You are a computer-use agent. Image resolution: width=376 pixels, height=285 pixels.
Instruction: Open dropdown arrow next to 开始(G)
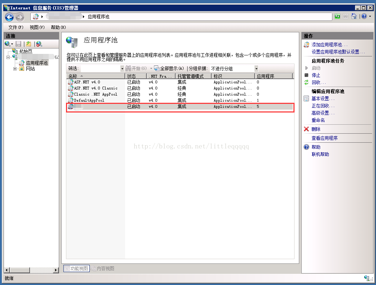pos(151,68)
